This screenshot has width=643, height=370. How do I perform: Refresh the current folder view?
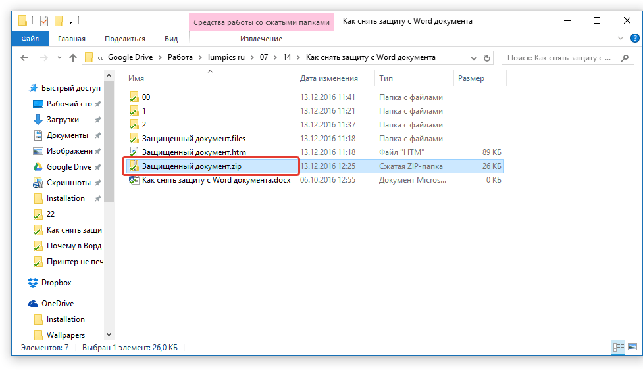(x=487, y=58)
